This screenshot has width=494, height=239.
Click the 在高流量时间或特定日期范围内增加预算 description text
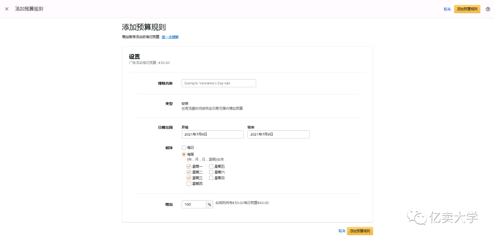point(212,108)
